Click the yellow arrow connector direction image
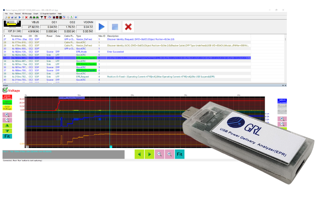The width and height of the screenshot is (316, 217). (x=12, y=24)
